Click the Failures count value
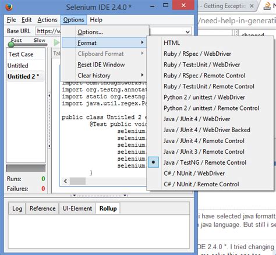Viewport: 276px width, 255px height. (x=43, y=189)
